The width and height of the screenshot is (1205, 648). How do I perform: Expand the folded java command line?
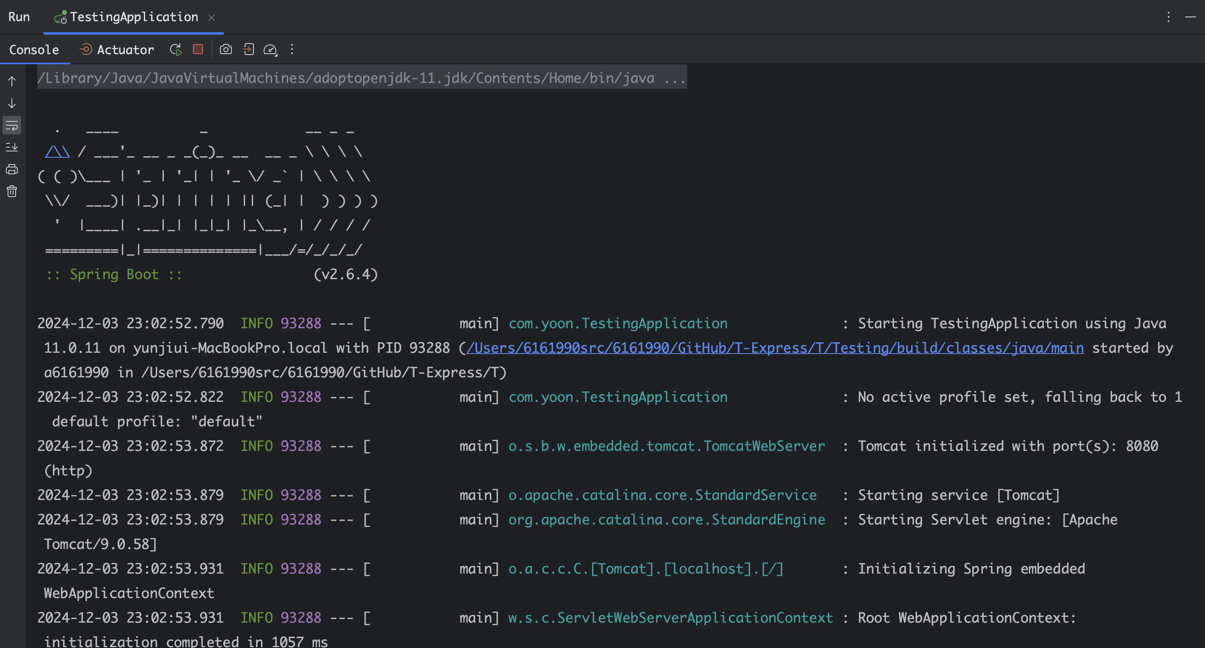pos(674,78)
